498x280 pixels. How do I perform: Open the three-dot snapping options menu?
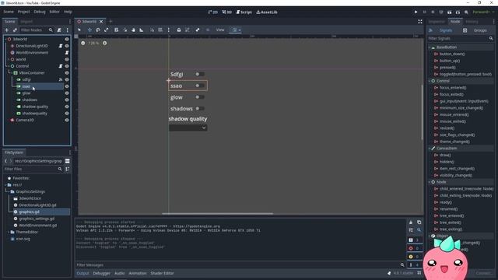(x=169, y=30)
